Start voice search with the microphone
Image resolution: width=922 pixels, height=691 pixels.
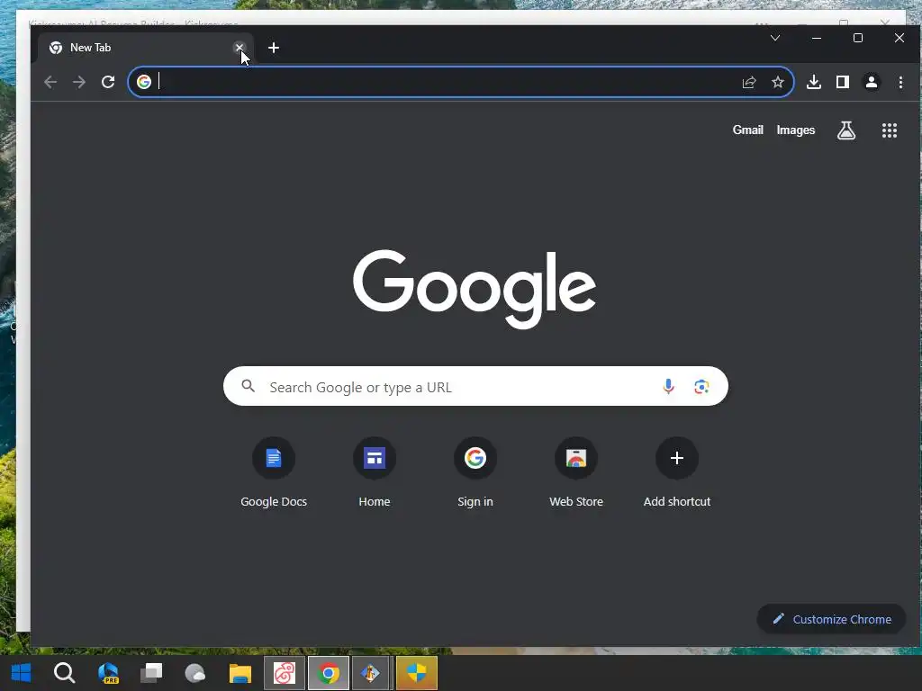(x=669, y=386)
